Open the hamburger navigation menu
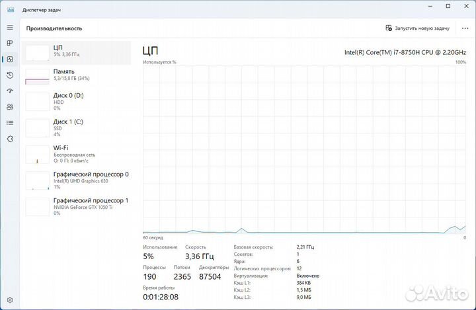 point(10,28)
